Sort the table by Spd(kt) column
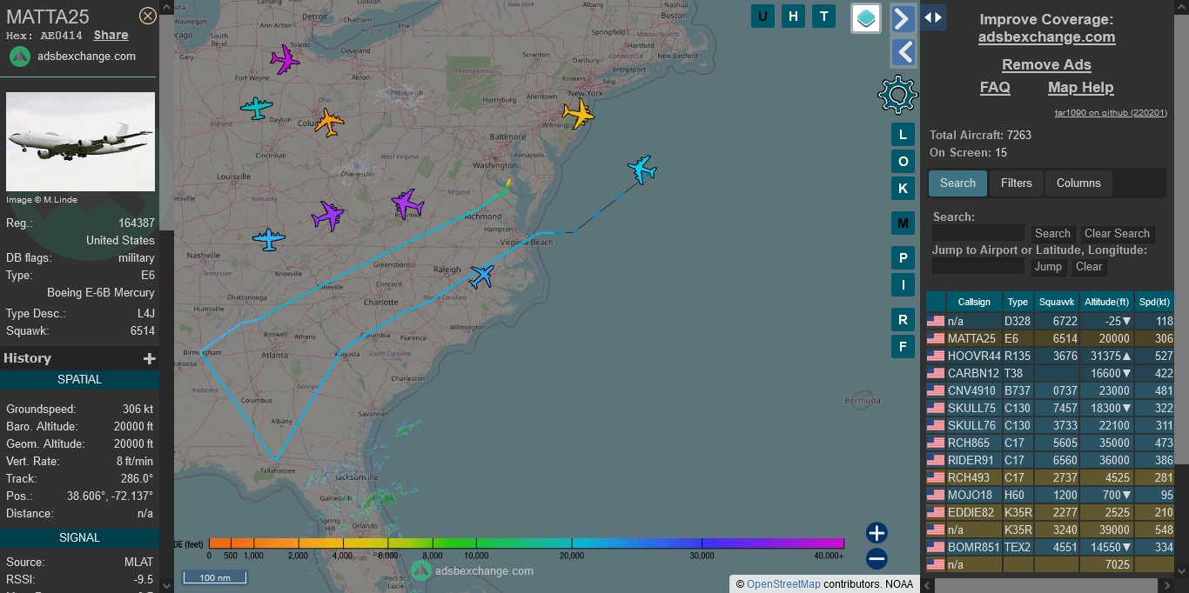Viewport: 1189px width, 593px height. [1154, 302]
